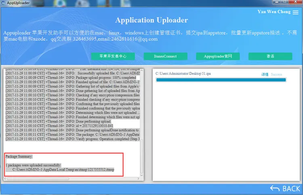Screen dimensions: 303x195
Task: Select log line 'Successfully uploaded file'
Action: (x=73, y=73)
